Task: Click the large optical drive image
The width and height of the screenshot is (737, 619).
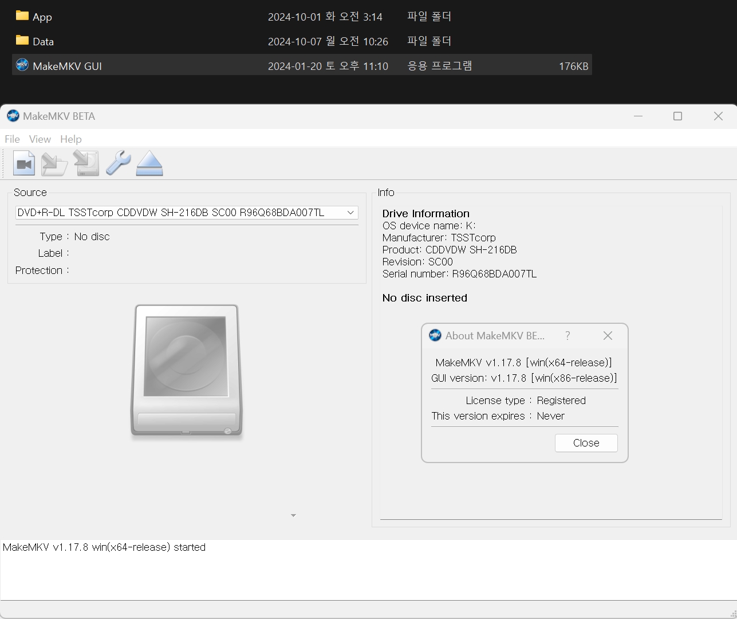Action: 187,371
